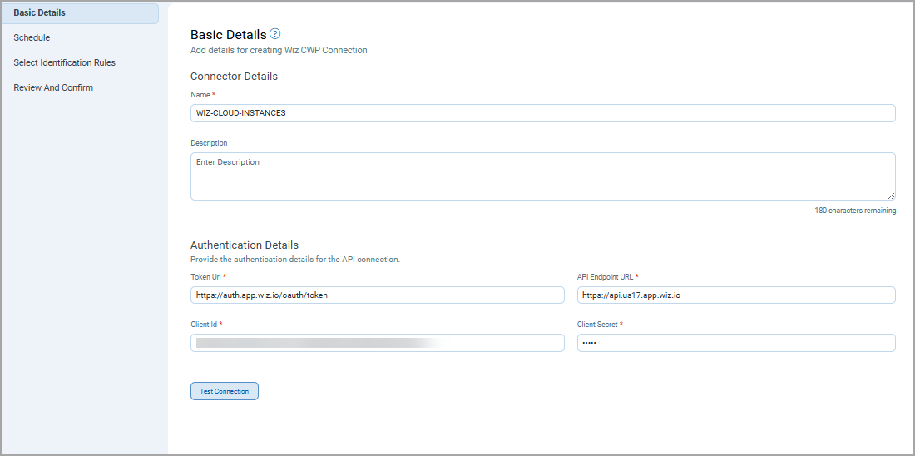The height and width of the screenshot is (456, 915).
Task: Open the Review And Confirm step
Action: click(53, 87)
